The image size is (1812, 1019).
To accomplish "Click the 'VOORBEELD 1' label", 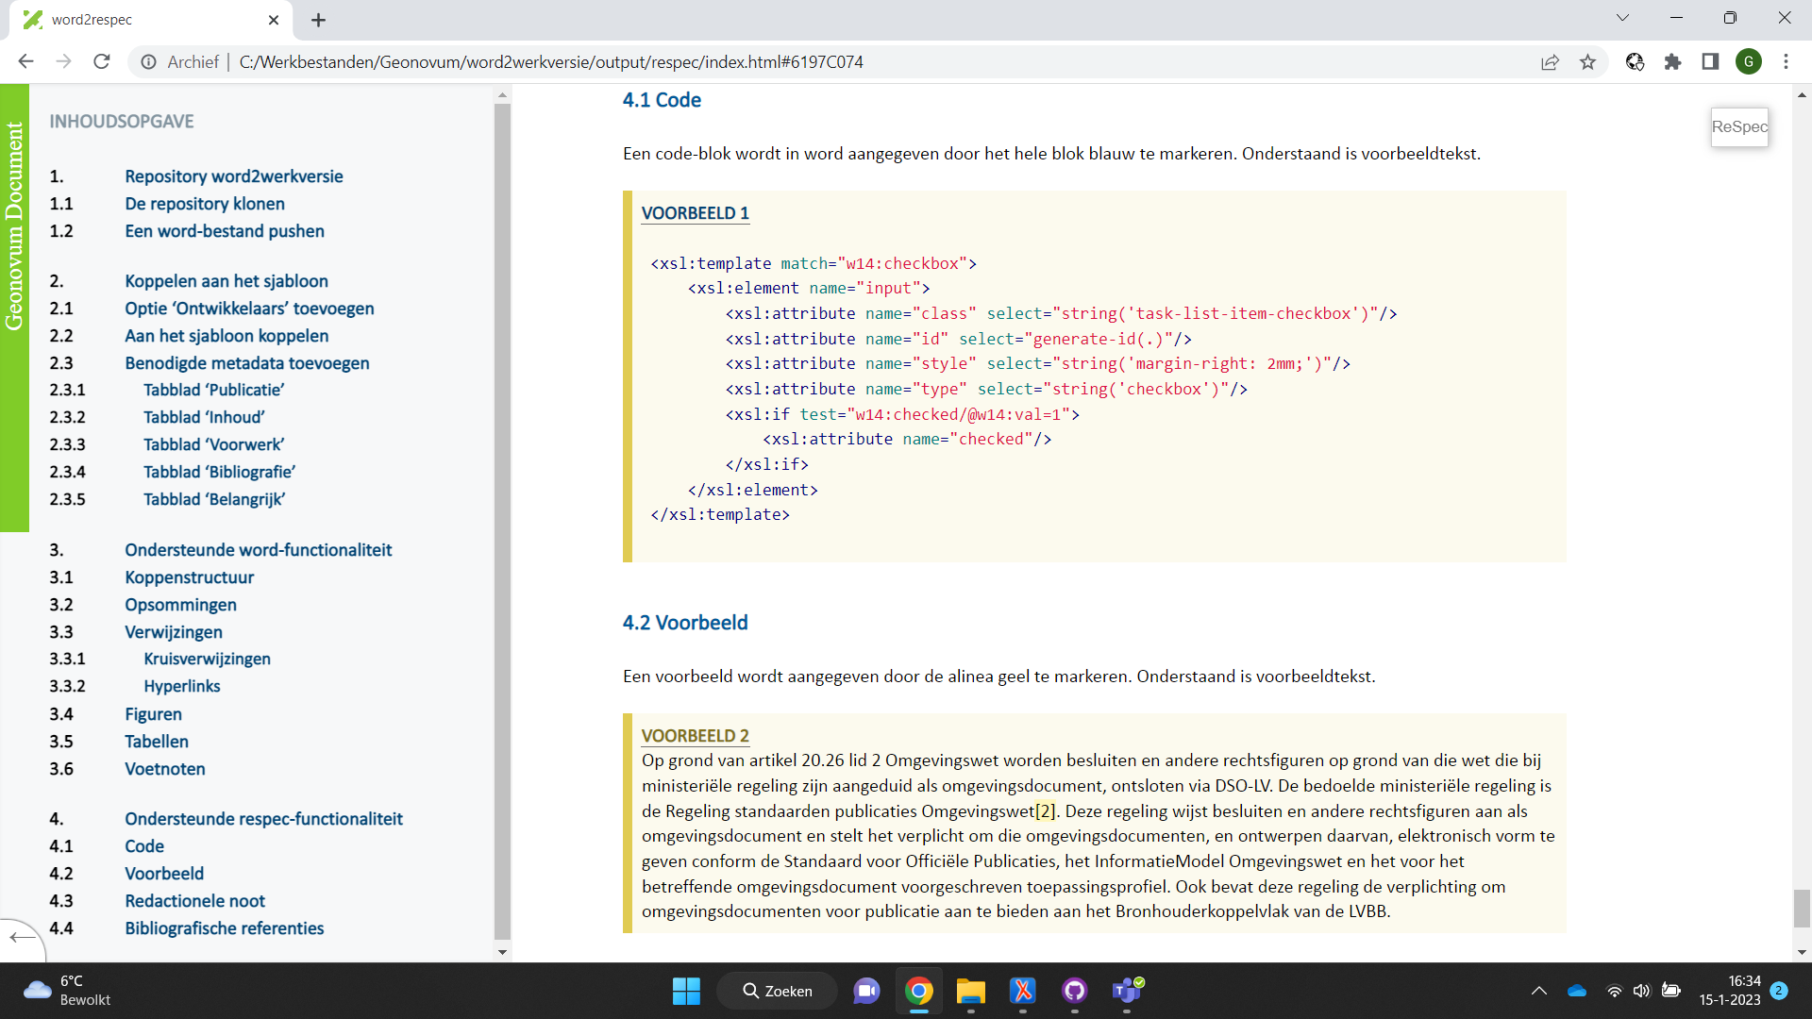I will (x=696, y=213).
